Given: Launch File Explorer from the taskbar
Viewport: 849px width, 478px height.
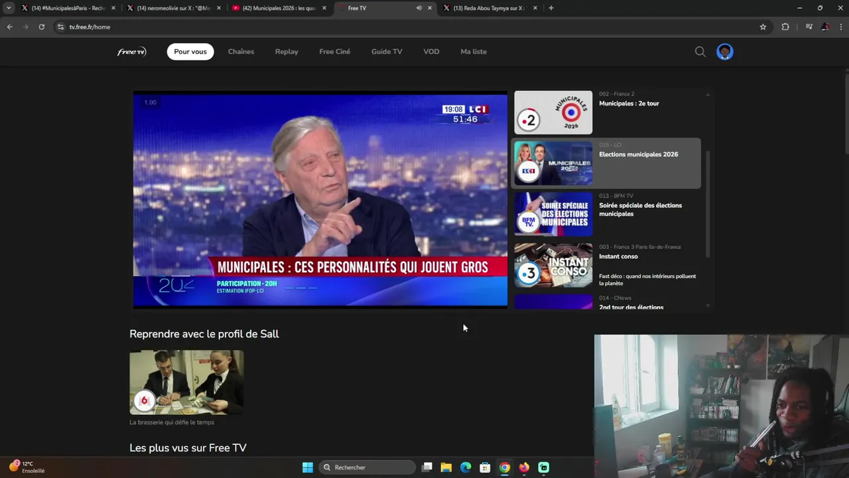Looking at the screenshot, I should (x=446, y=467).
